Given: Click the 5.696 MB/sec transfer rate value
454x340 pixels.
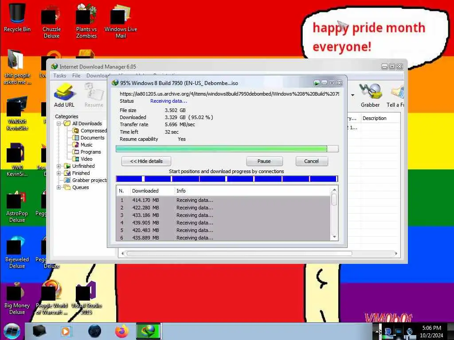Looking at the screenshot, I should click(x=180, y=124).
